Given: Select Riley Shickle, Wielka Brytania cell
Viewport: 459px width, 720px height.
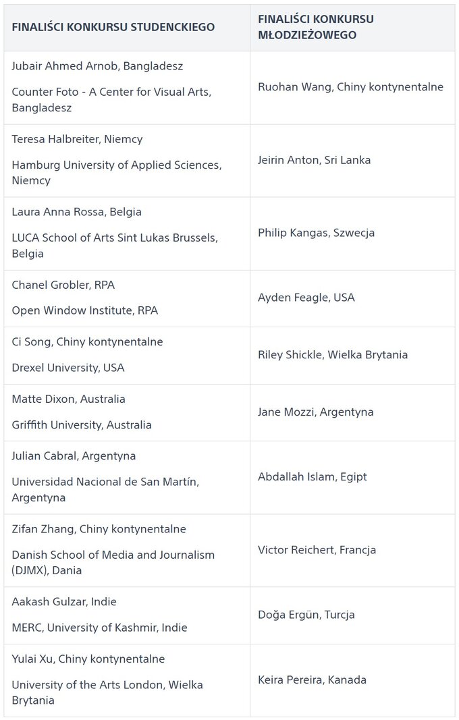Looking at the screenshot, I should pos(333,355).
